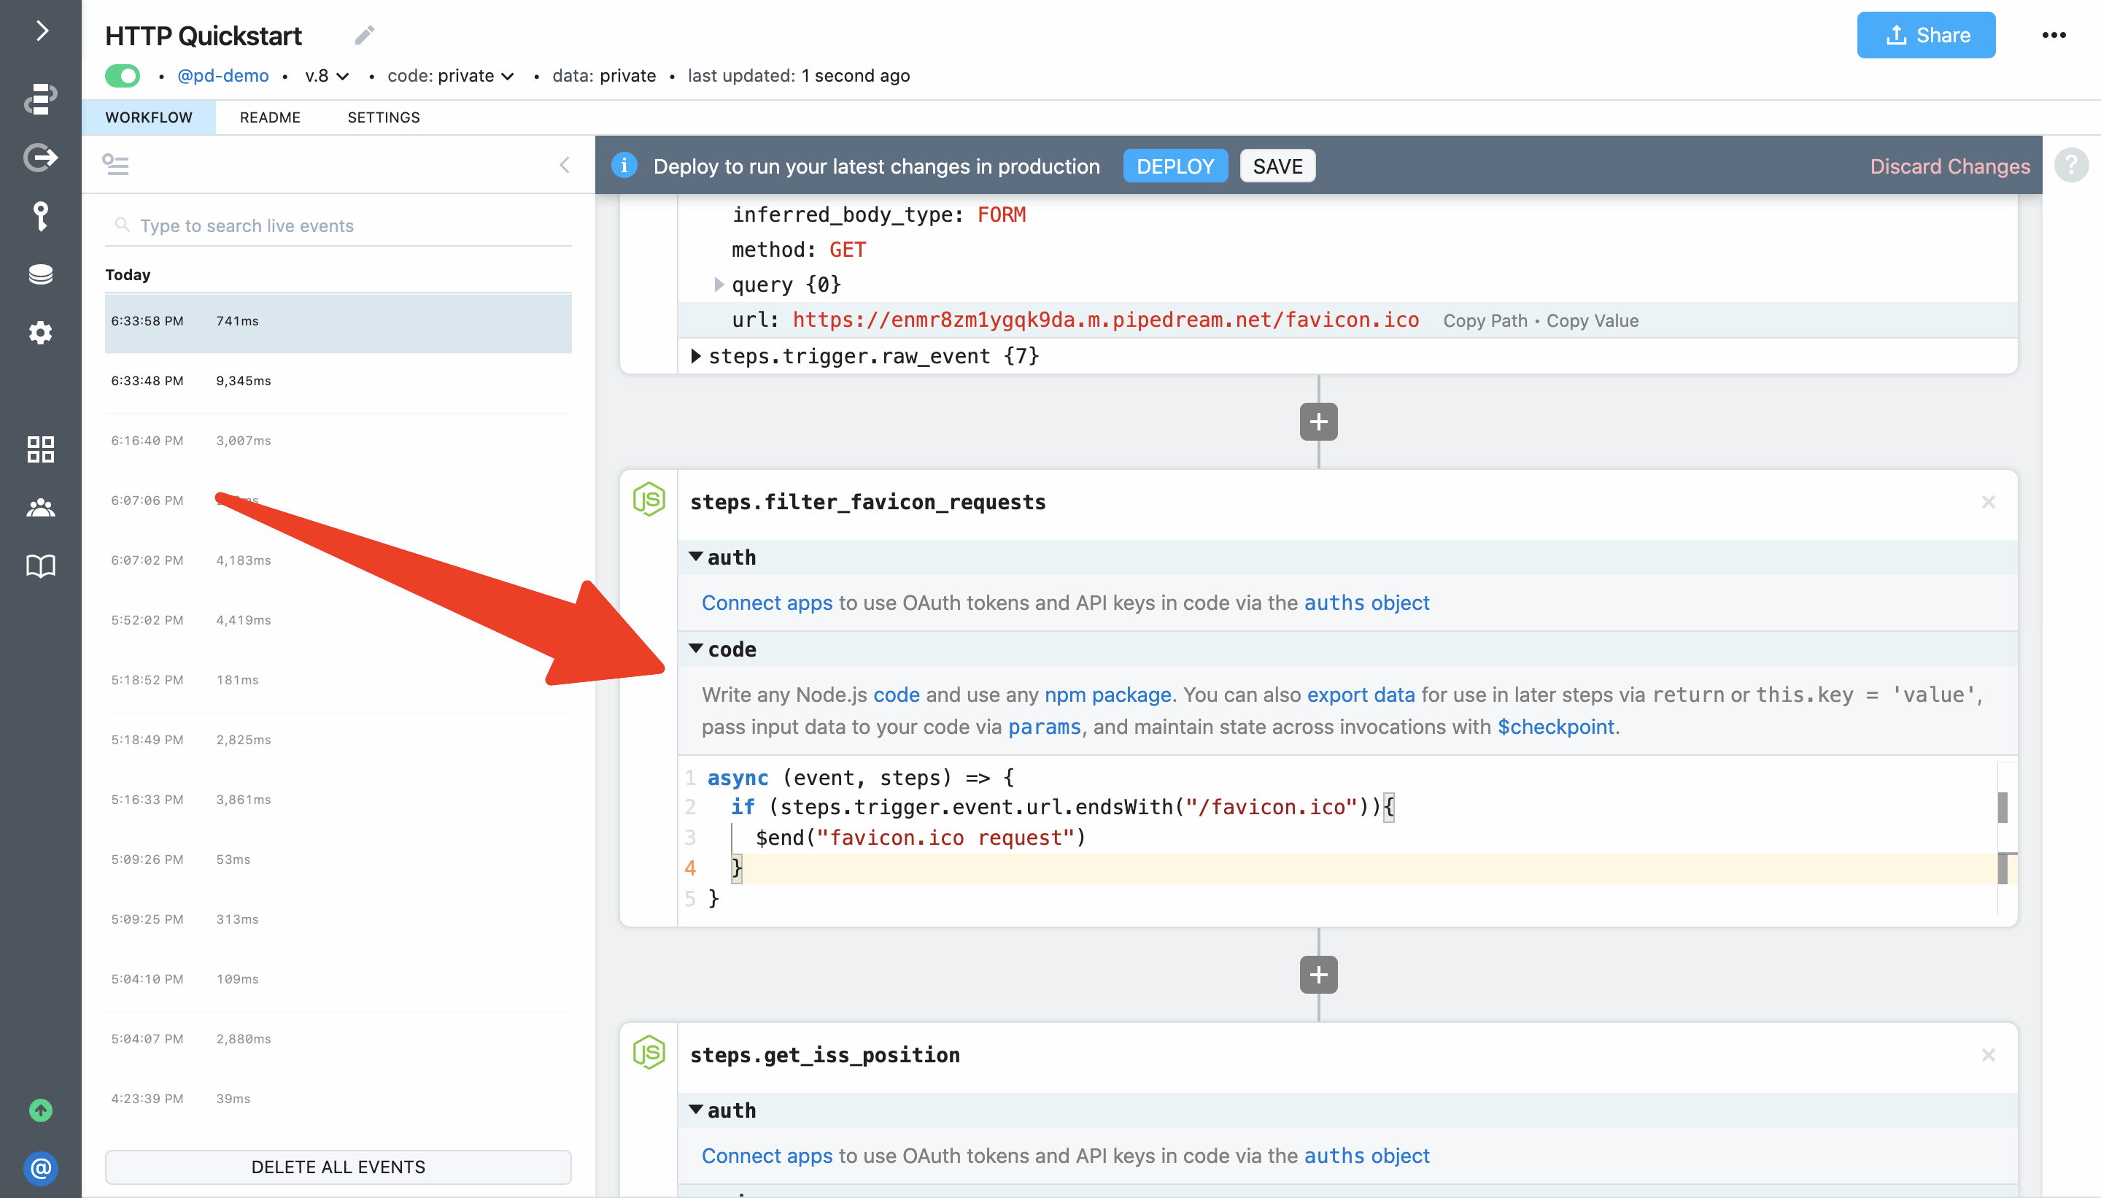The image size is (2101, 1198).
Task: Open the database sidebar icon
Action: click(40, 274)
